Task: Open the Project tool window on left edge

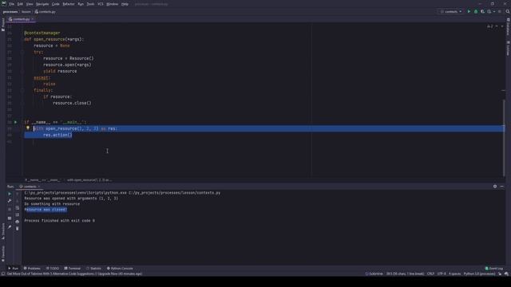Action: (3, 25)
